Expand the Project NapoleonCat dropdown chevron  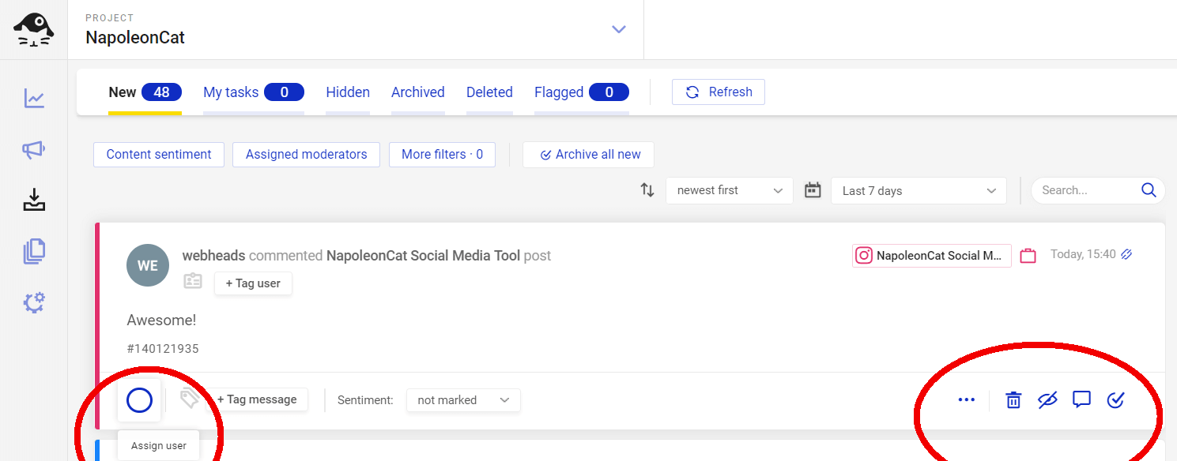point(619,29)
